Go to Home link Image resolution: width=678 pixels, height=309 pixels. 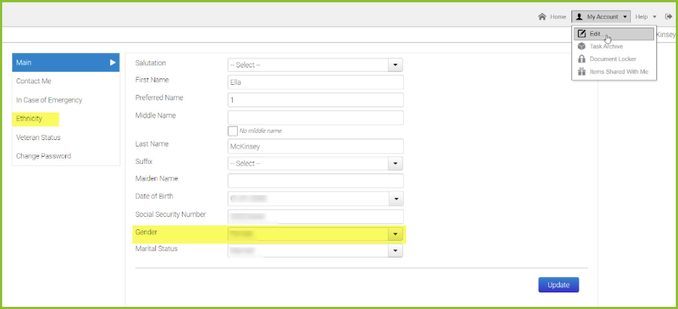pos(558,17)
